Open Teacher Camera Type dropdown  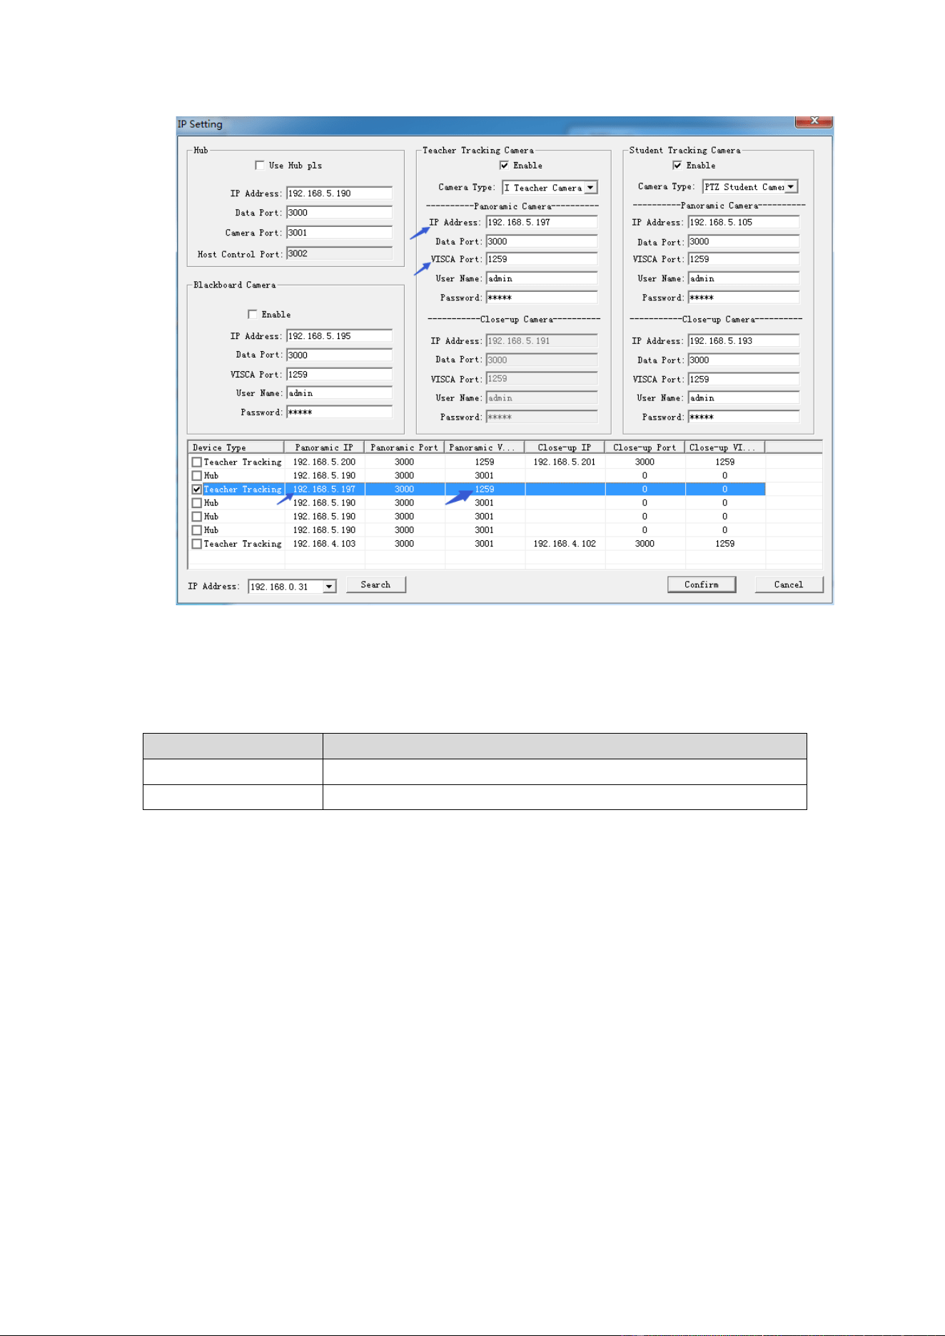[590, 188]
